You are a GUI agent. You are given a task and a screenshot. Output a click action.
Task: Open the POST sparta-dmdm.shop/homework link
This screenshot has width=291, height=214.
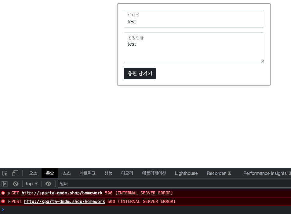point(64,201)
